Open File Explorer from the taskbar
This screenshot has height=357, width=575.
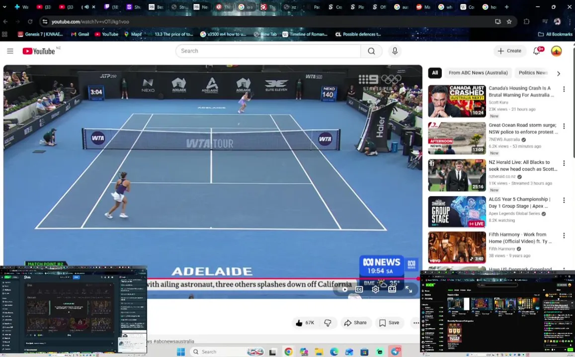pyautogui.click(x=319, y=352)
